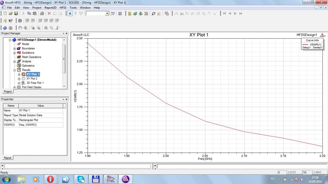The height and width of the screenshot is (184, 328).
Task: Click the Opera icon in taskbar
Action: [50, 179]
